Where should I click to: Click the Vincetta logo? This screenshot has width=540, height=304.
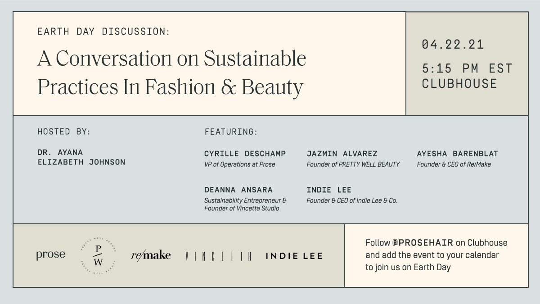218,256
